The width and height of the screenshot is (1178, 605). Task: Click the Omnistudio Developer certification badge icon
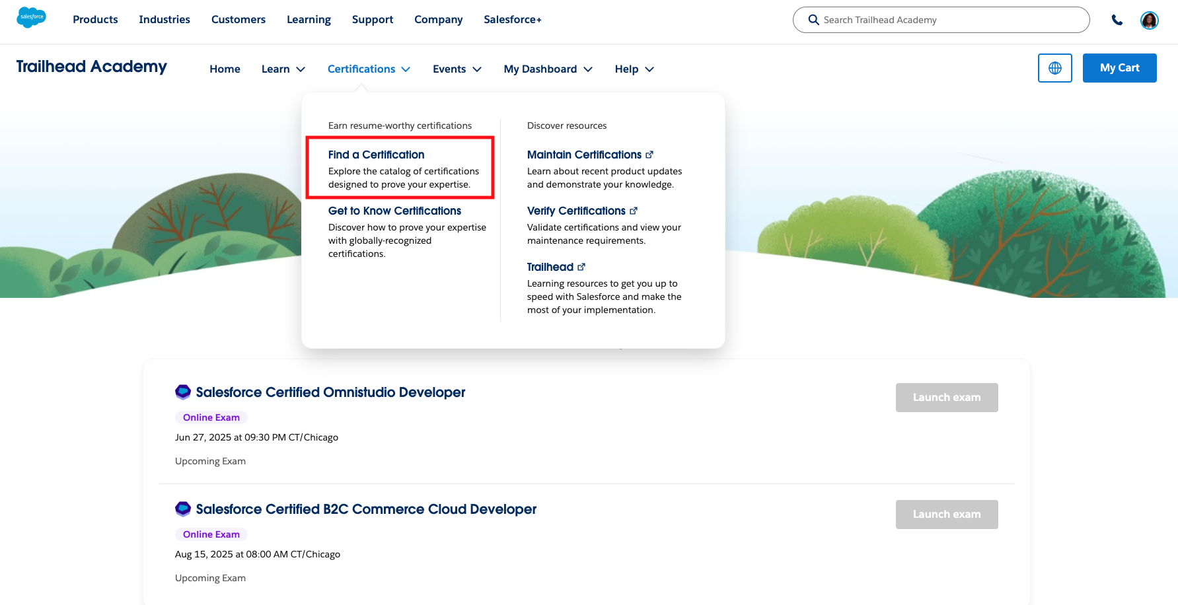click(x=183, y=392)
